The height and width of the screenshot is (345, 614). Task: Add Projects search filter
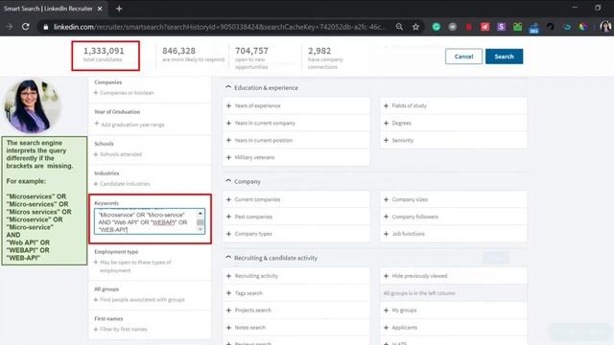point(296,310)
